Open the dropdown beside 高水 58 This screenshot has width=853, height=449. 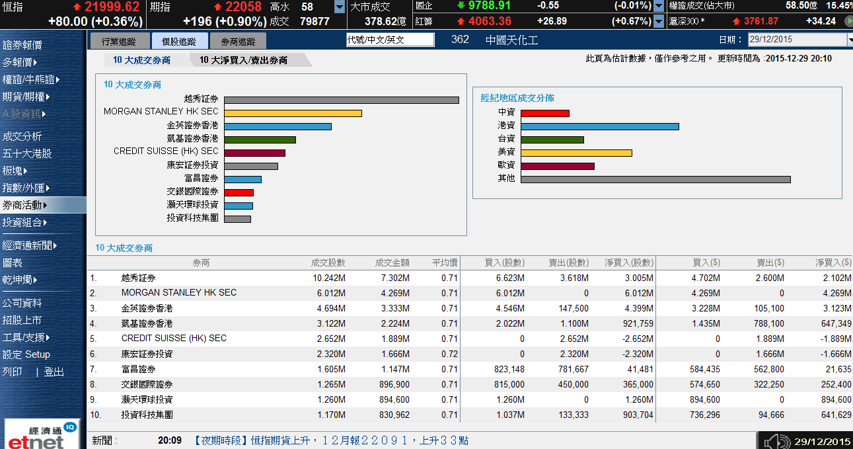click(340, 7)
